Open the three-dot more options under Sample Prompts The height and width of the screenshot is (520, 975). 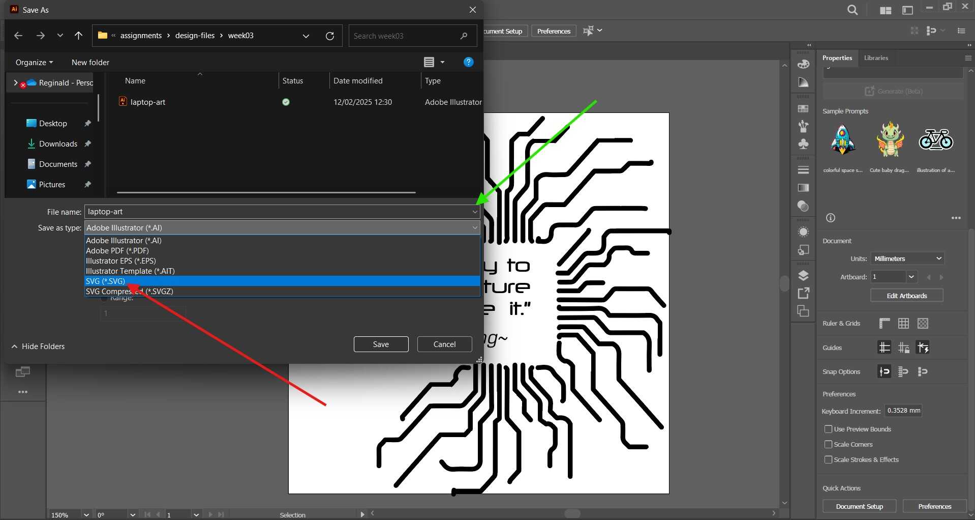point(956,218)
